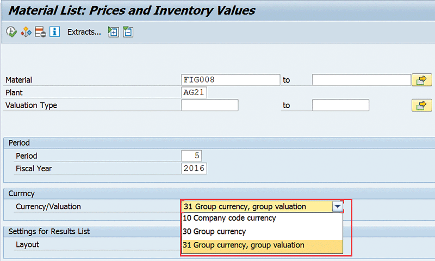This screenshot has height=261, width=435.
Task: Click the Delete Selection Row icon
Action: [40, 32]
